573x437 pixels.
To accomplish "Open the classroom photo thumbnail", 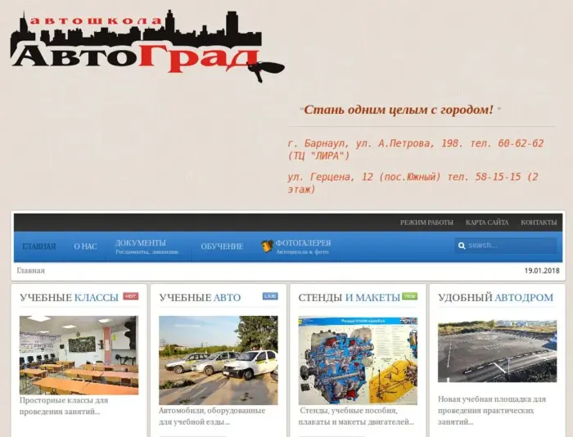I will [79, 355].
